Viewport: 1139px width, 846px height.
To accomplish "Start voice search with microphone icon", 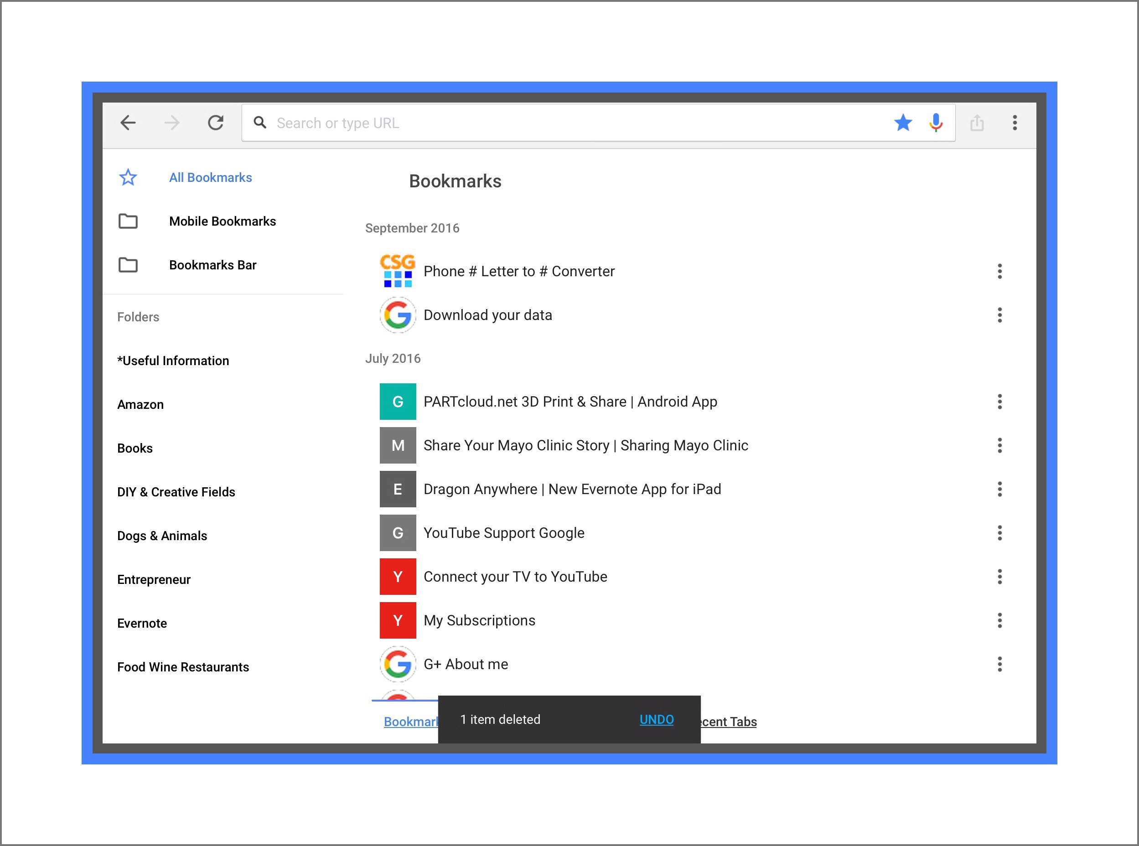I will 936,123.
